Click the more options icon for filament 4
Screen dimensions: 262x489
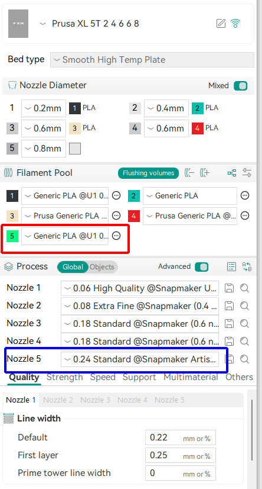click(x=245, y=216)
